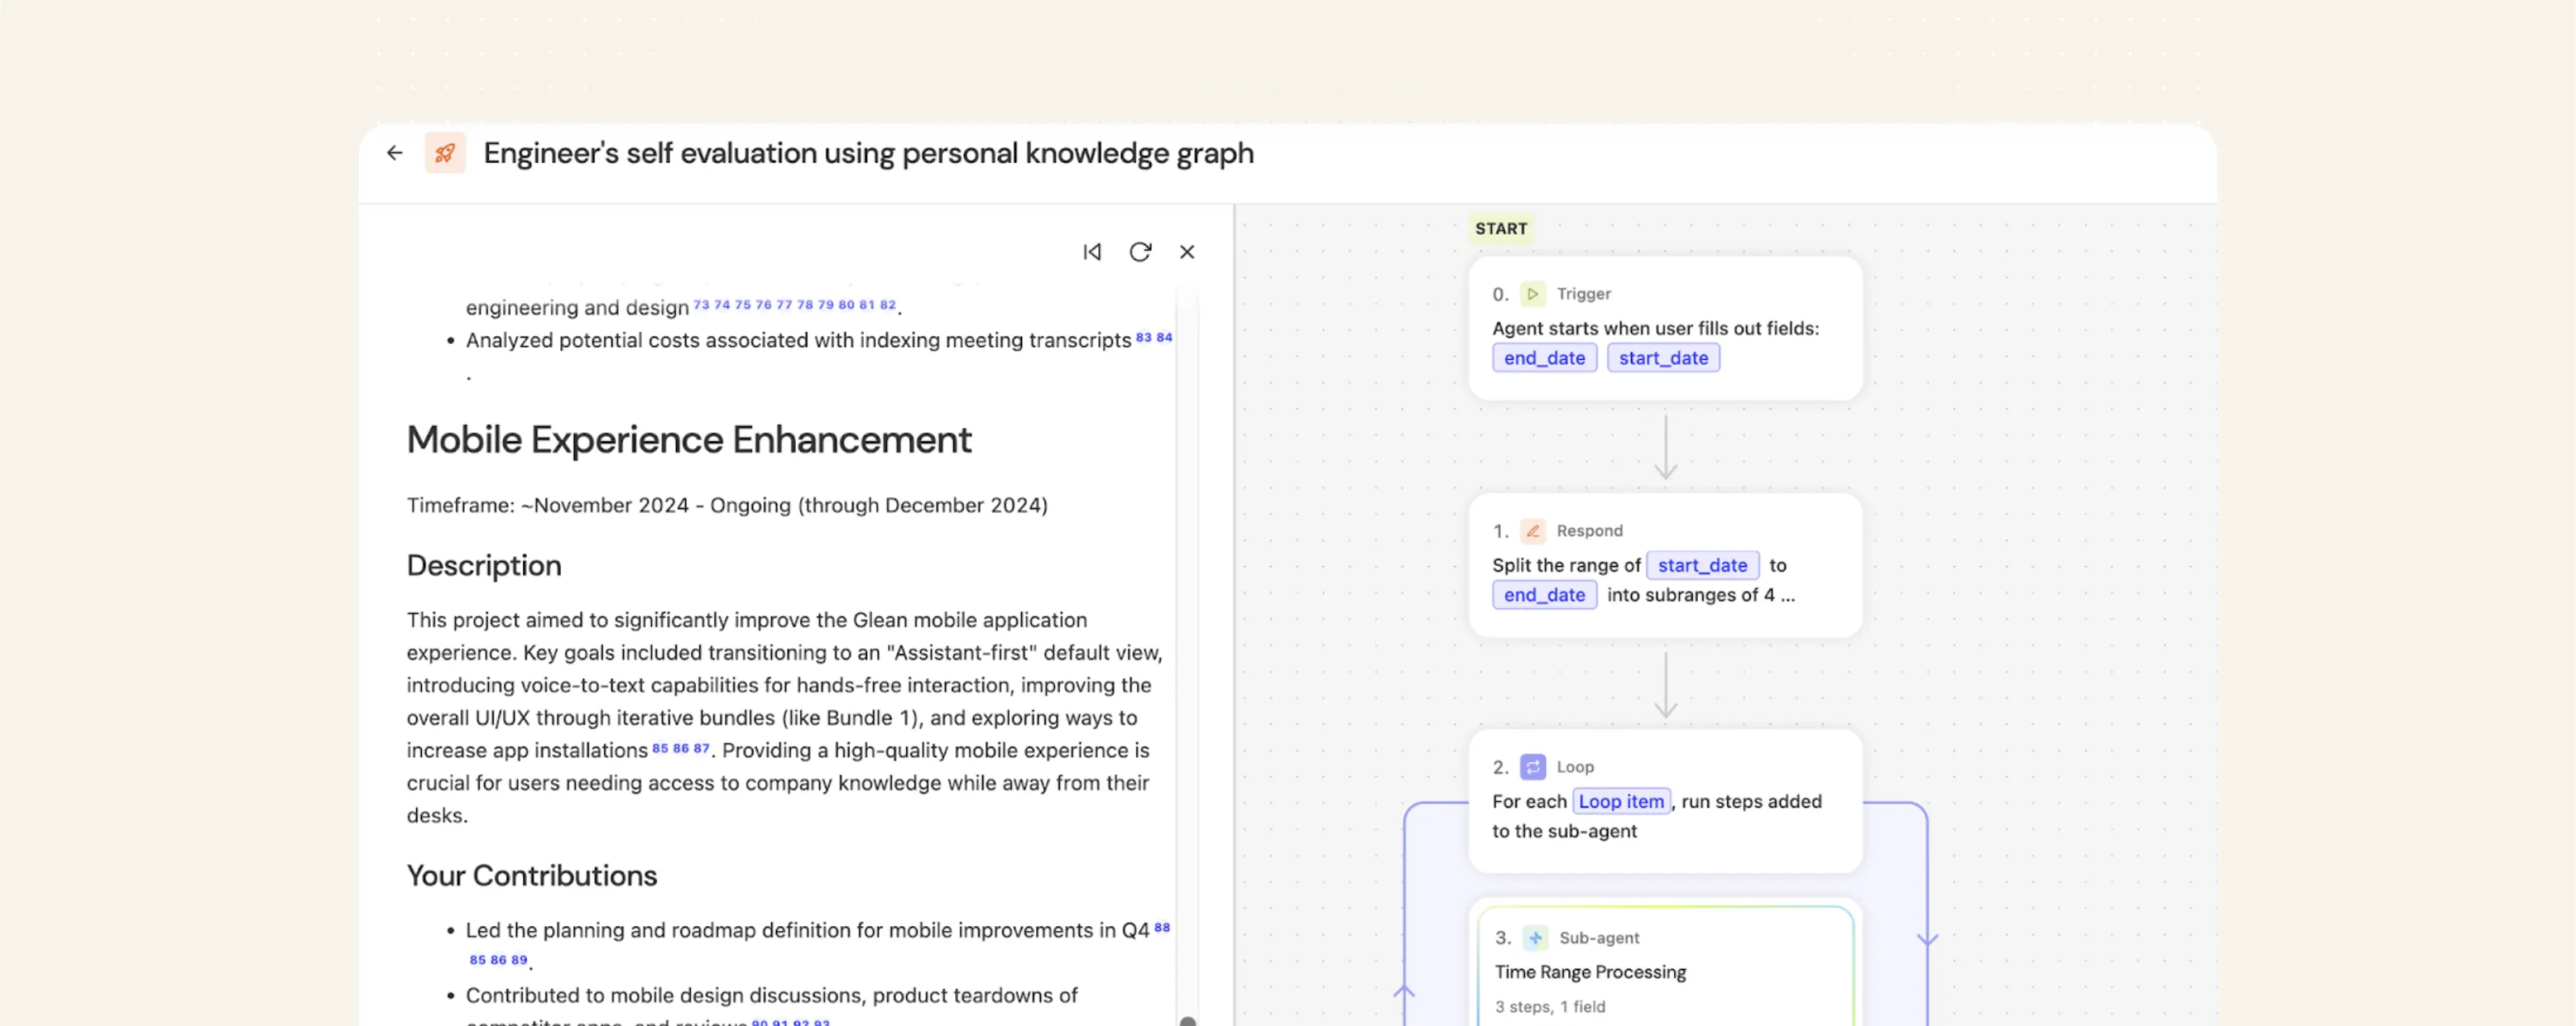Open the Loop step card

(x=1665, y=801)
